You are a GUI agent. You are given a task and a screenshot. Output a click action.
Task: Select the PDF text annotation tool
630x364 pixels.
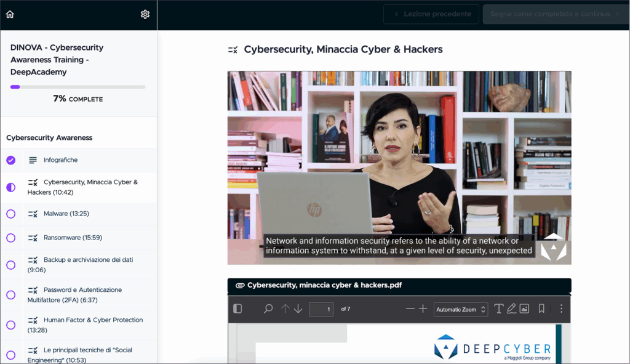pos(498,309)
